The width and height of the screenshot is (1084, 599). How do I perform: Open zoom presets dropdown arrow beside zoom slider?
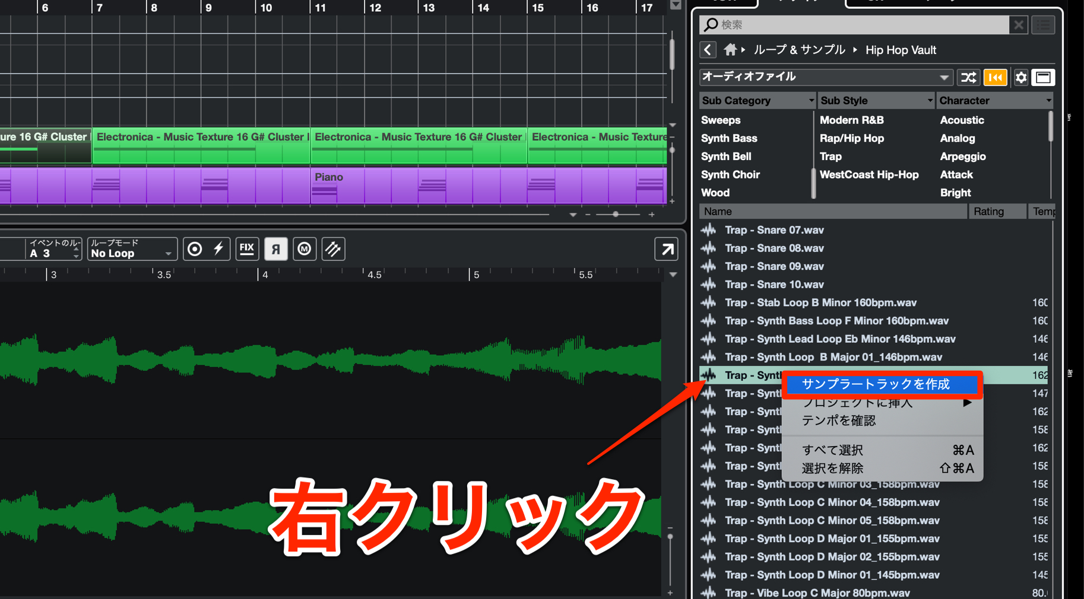pos(573,215)
